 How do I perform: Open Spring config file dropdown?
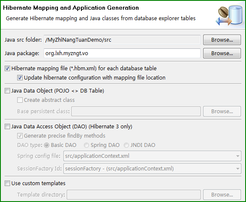click(x=152, y=156)
